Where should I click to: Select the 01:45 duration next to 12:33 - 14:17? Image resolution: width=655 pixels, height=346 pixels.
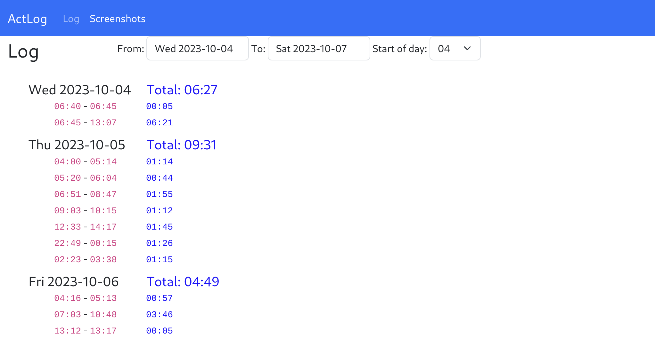[x=159, y=227]
